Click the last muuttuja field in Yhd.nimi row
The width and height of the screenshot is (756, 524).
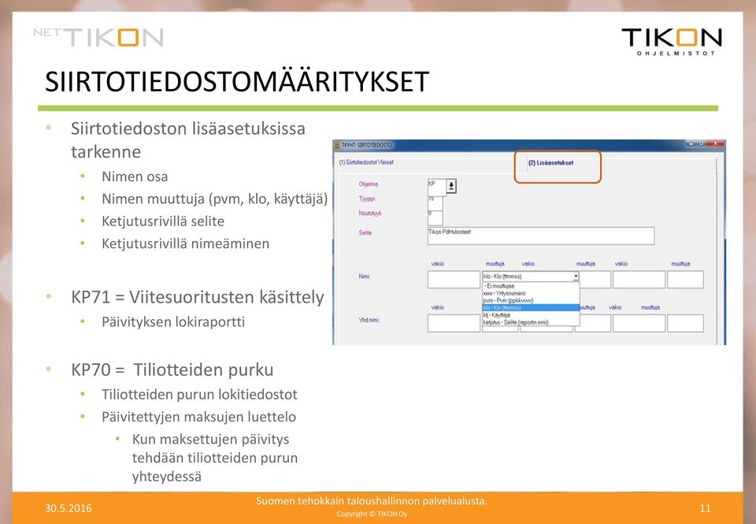685,323
